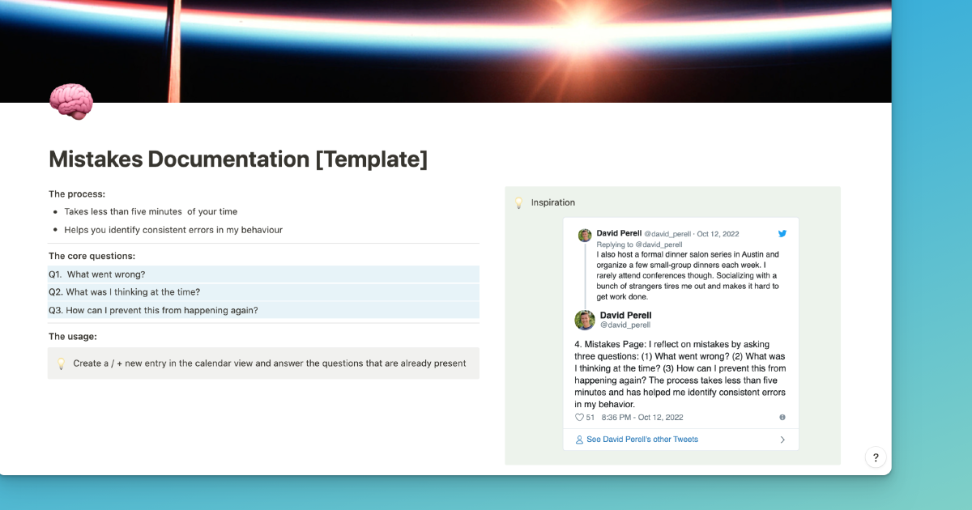Click David Perell's large profile avatar
The image size is (972, 510).
click(585, 320)
